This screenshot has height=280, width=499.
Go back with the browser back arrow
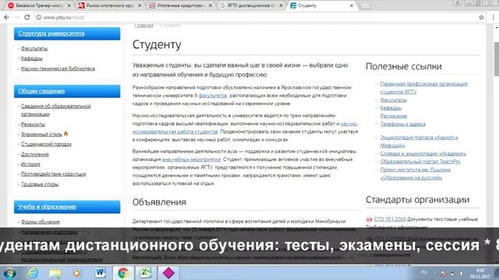(x=7, y=17)
